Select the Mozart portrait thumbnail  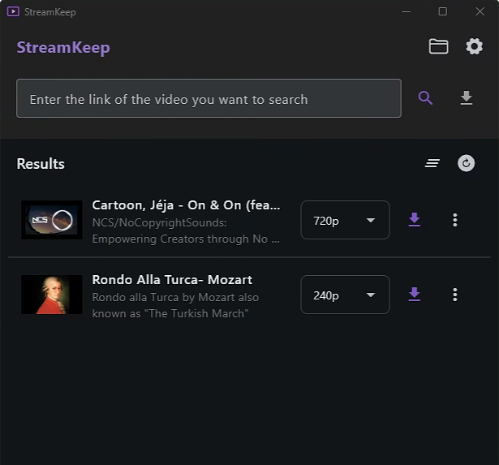coord(52,295)
